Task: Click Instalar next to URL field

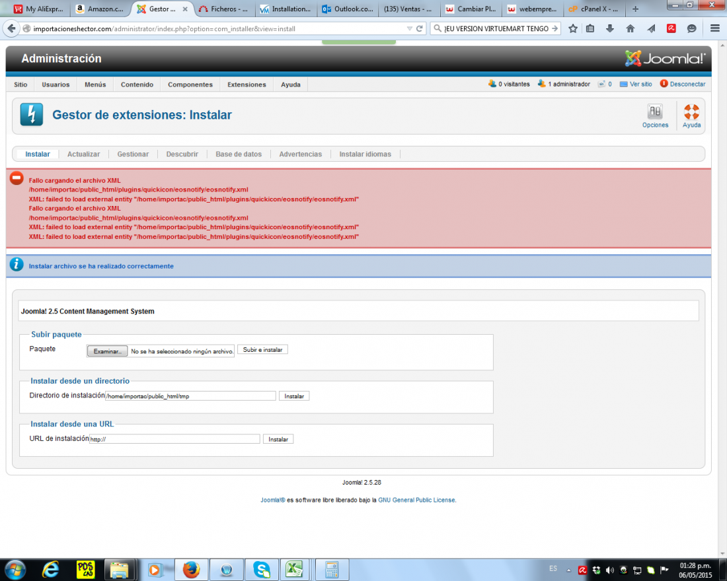Action: click(278, 439)
